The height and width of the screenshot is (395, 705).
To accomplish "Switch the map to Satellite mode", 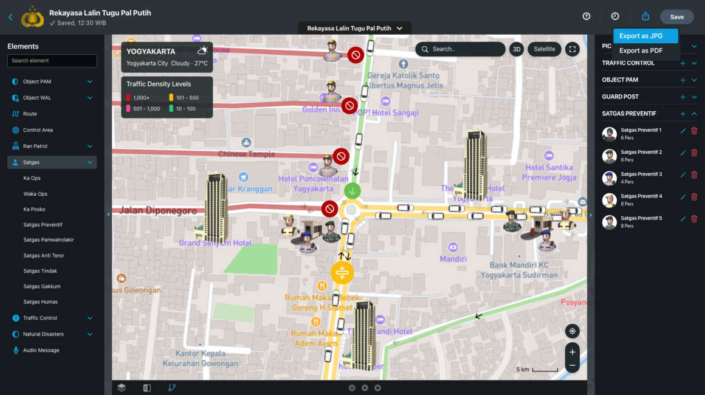I will (x=544, y=49).
